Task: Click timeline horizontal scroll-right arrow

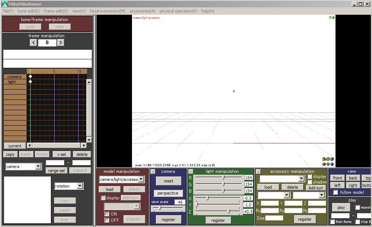Action: [84, 145]
